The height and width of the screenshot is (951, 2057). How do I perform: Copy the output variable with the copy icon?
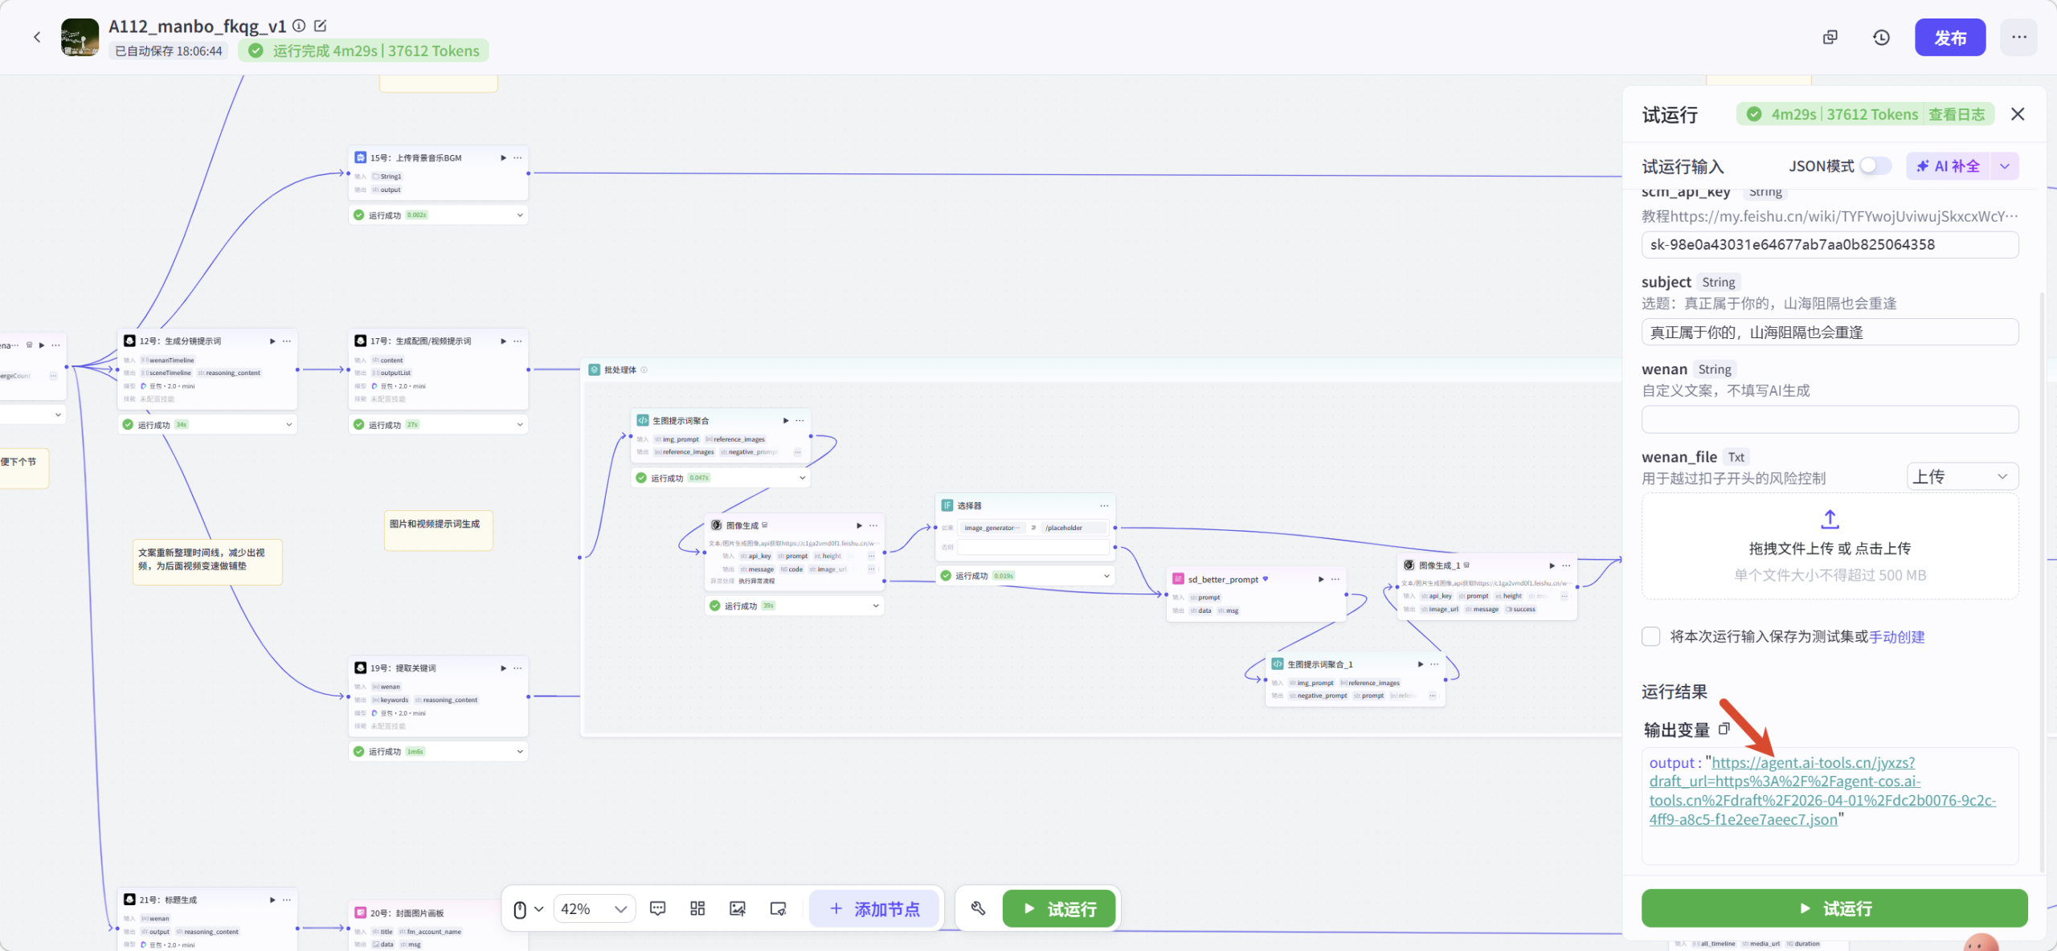tap(1724, 729)
